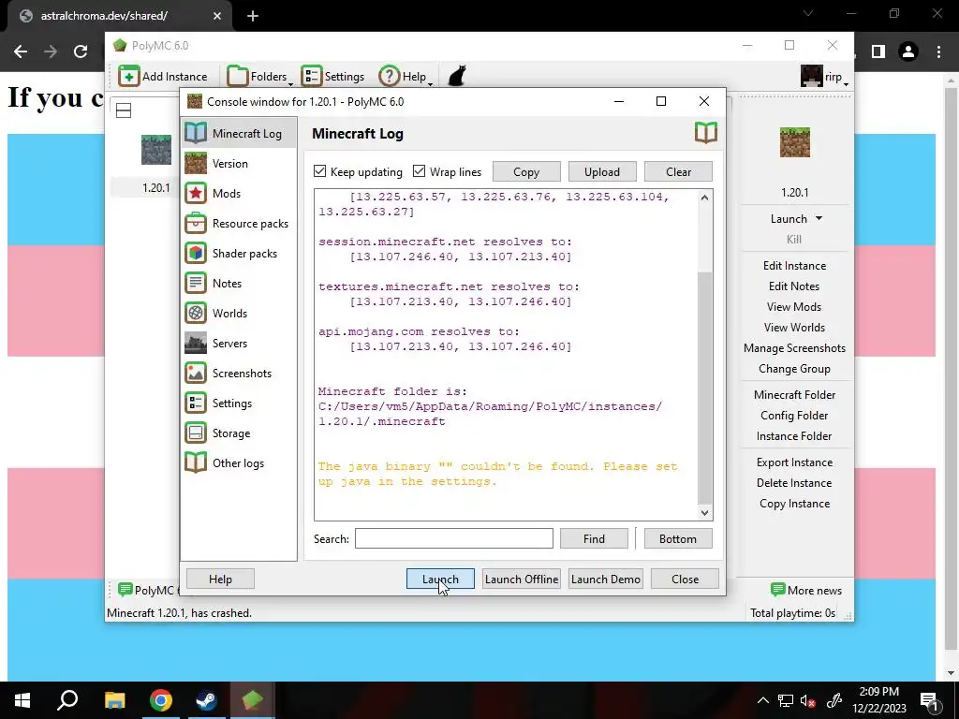This screenshot has height=719, width=959.
Task: Click View Worlds in PolyMC sidebar
Action: click(x=794, y=328)
